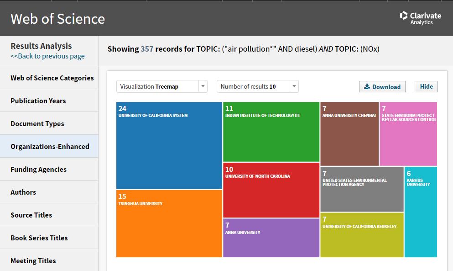Select Publication Years in sidebar
This screenshot has height=271, width=453.
point(49,101)
